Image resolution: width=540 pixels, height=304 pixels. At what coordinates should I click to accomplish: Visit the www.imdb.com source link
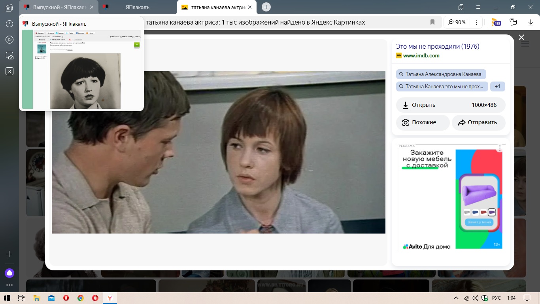tap(421, 55)
